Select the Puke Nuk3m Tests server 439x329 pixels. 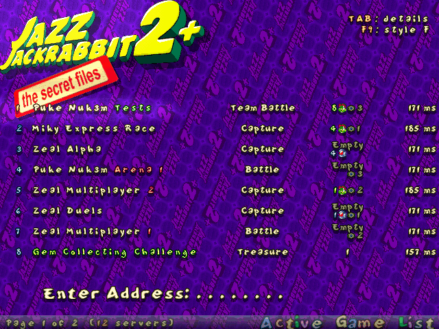tap(226, 108)
